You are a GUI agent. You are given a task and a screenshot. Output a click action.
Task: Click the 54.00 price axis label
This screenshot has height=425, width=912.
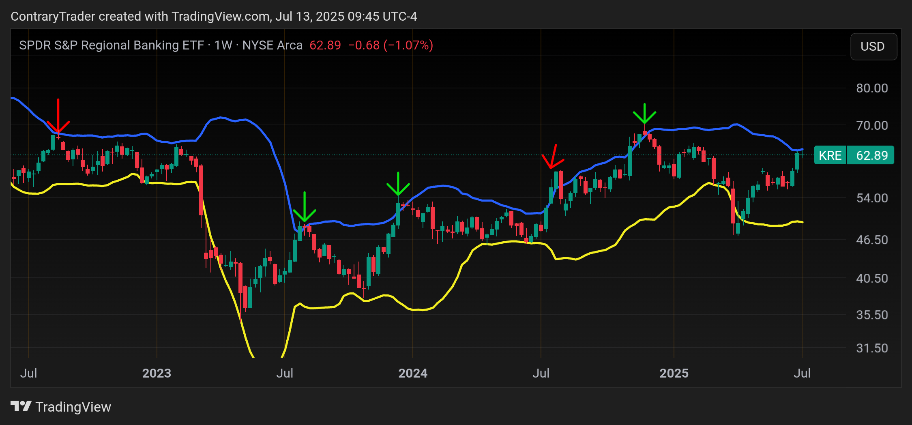[x=872, y=198]
